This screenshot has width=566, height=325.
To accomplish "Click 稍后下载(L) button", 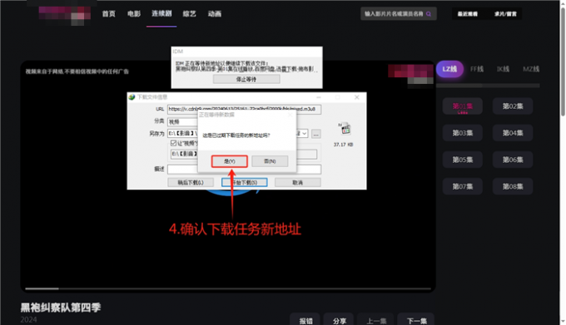I will pyautogui.click(x=191, y=183).
